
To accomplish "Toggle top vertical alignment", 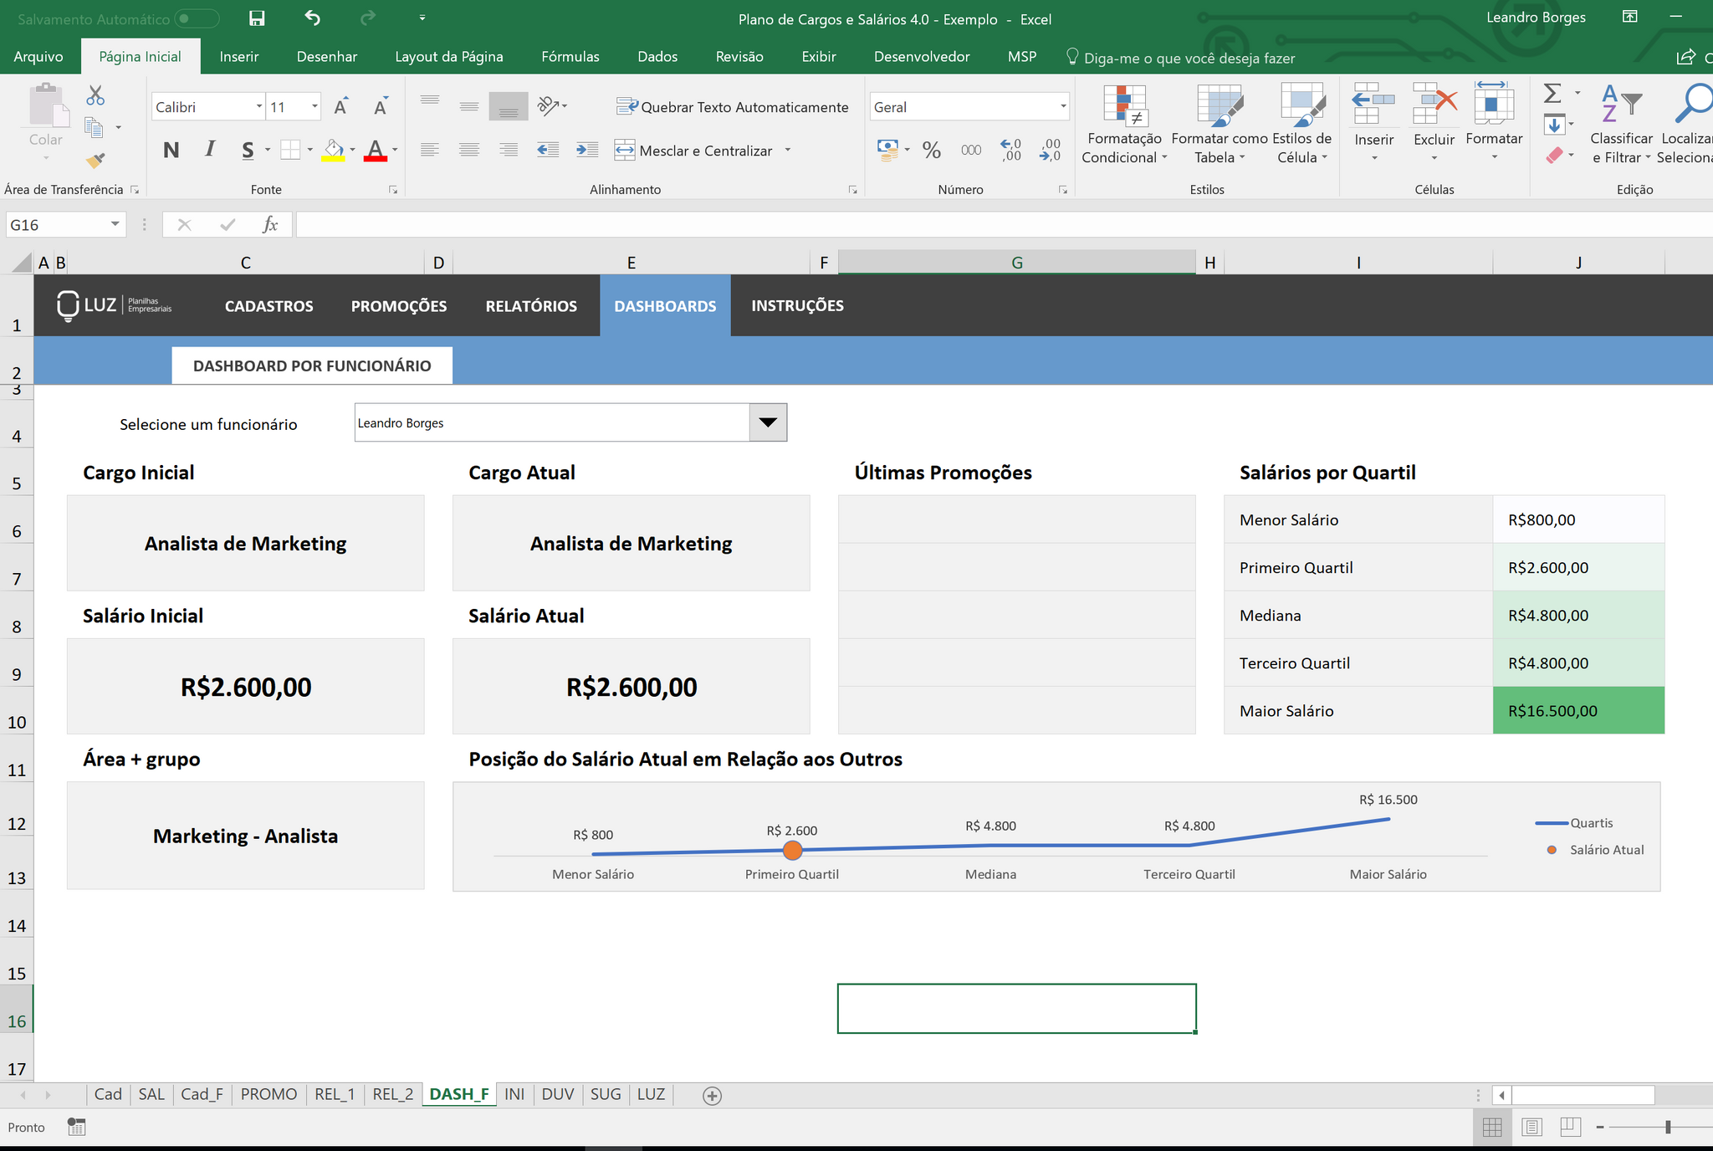I will pos(430,100).
